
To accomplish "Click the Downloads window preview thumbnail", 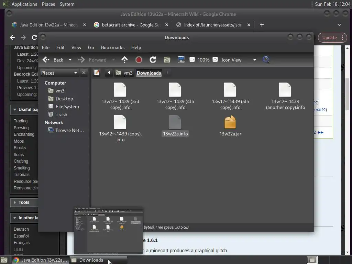I will pyautogui.click(x=108, y=230).
